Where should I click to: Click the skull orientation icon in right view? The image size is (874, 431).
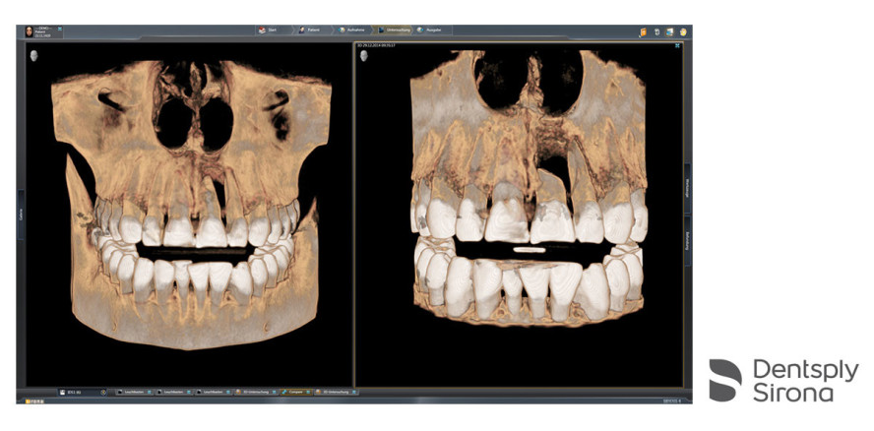(364, 56)
